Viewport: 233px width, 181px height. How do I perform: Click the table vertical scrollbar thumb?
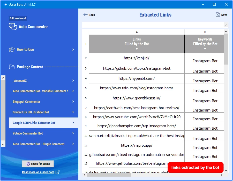[226, 49]
